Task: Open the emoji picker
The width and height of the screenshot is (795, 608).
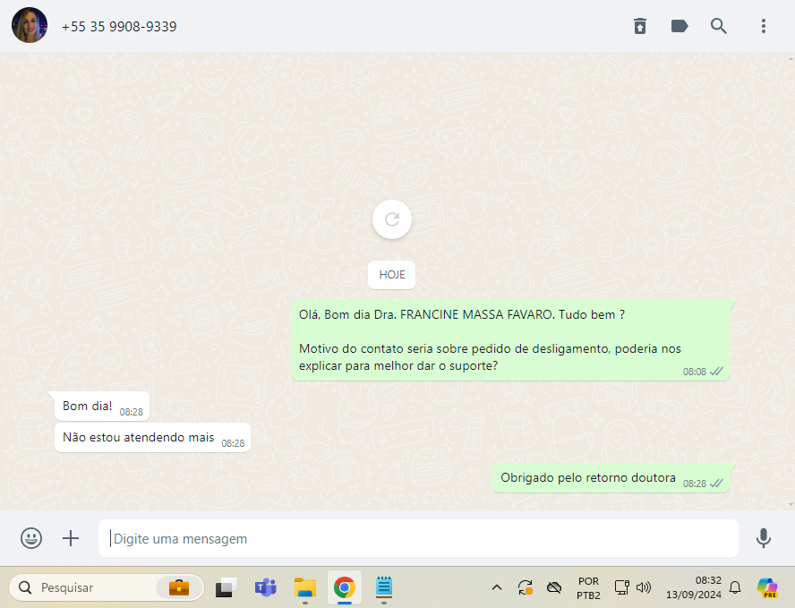Action: click(x=31, y=538)
